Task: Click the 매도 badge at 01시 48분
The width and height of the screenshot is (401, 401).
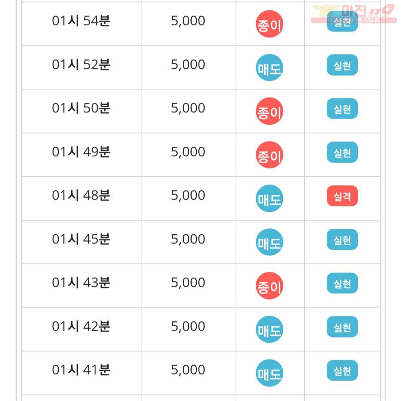Action: click(x=269, y=198)
